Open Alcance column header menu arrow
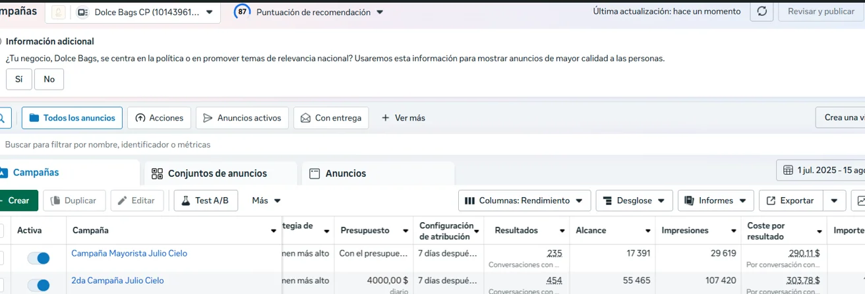Viewport: 865px width, 294px height. click(x=647, y=231)
